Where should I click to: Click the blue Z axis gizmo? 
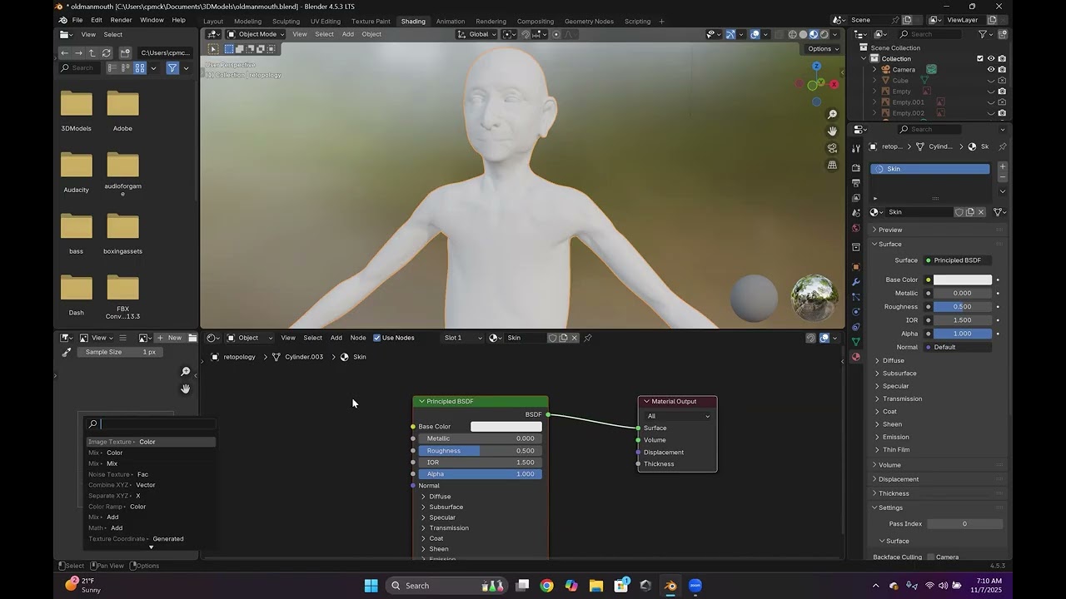(816, 66)
